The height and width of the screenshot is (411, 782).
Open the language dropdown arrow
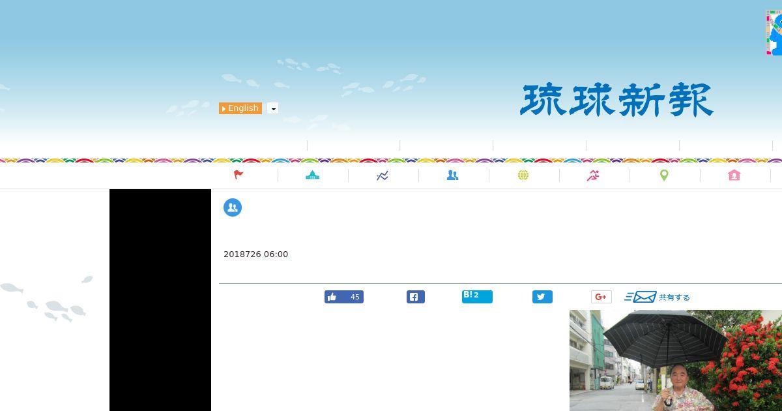click(273, 108)
